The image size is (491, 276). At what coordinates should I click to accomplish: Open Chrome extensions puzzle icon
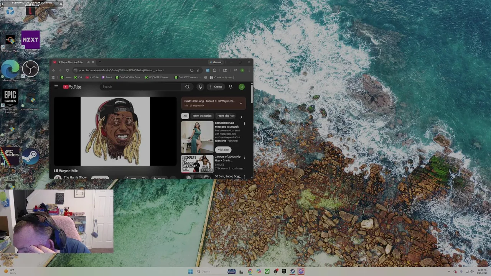pyautogui.click(x=215, y=70)
